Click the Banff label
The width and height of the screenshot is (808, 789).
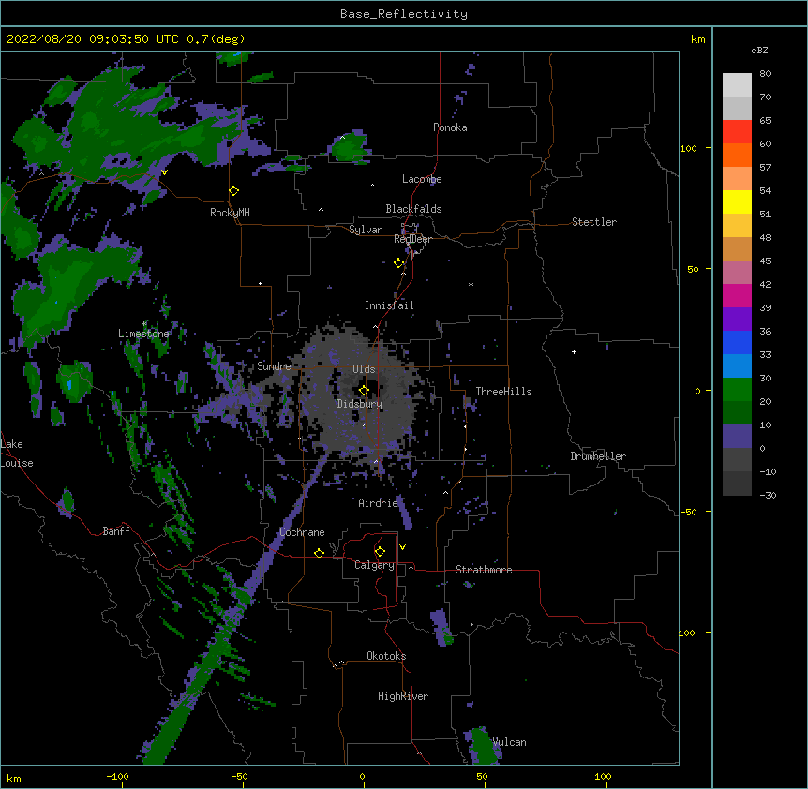(x=116, y=531)
